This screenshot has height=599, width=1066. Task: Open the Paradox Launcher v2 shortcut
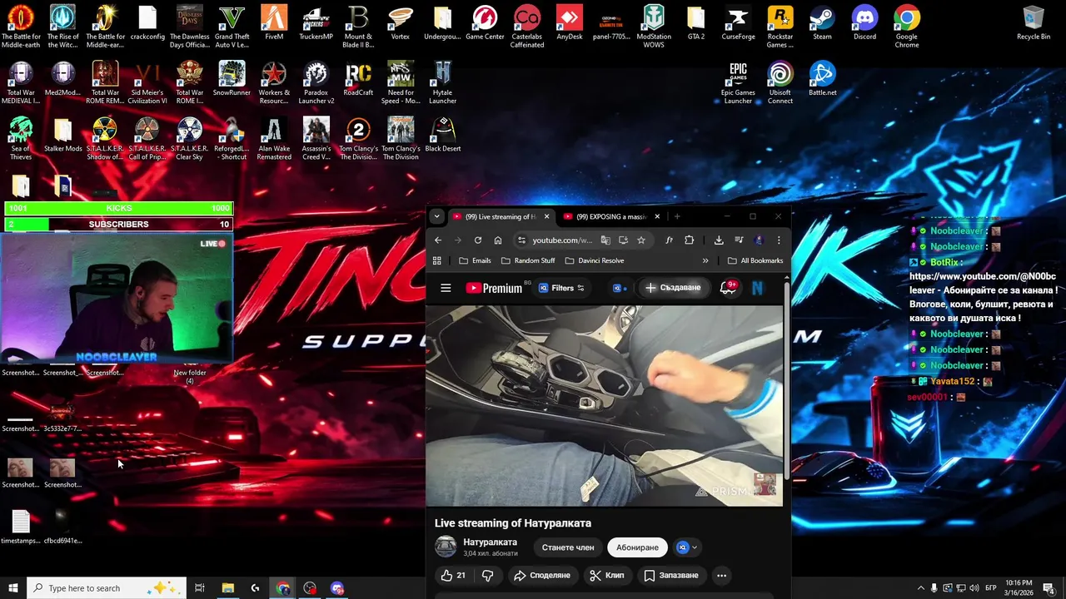(x=316, y=83)
